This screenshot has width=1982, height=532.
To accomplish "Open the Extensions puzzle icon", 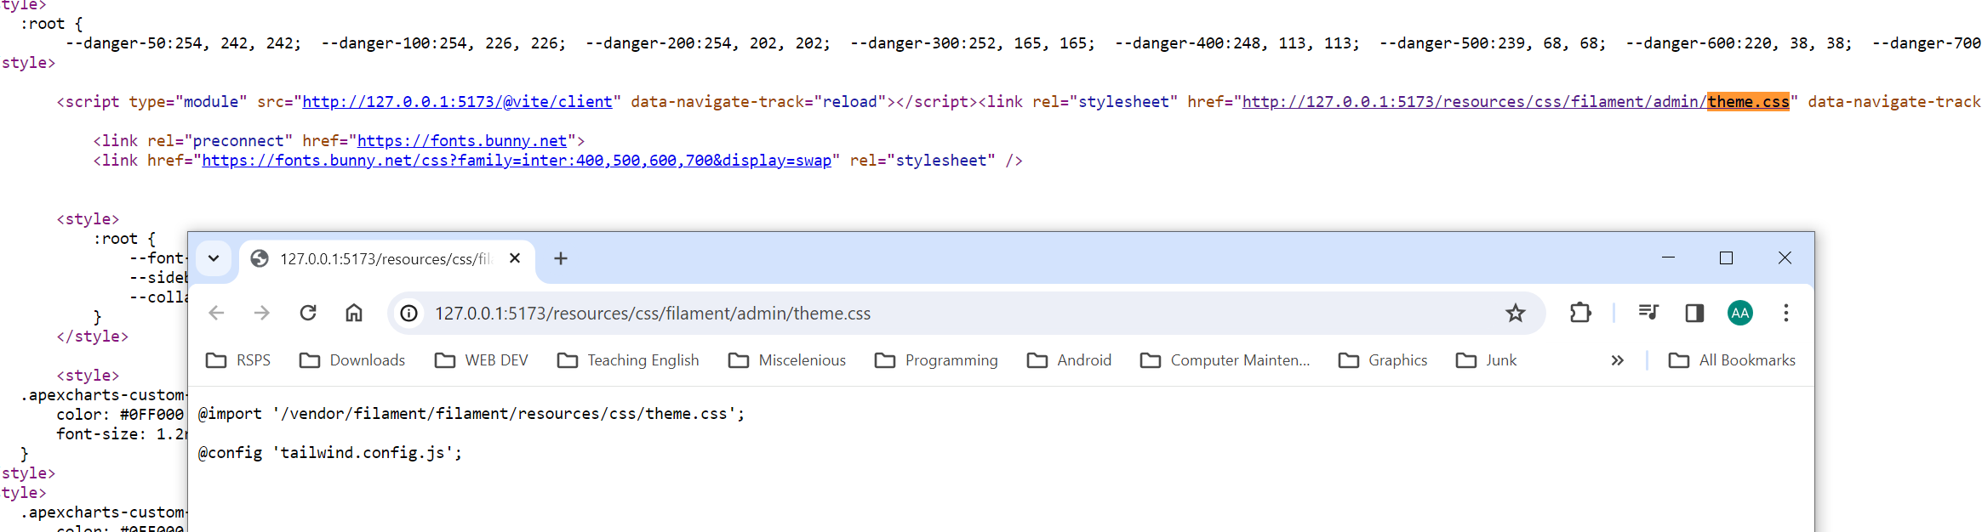I will [1580, 313].
